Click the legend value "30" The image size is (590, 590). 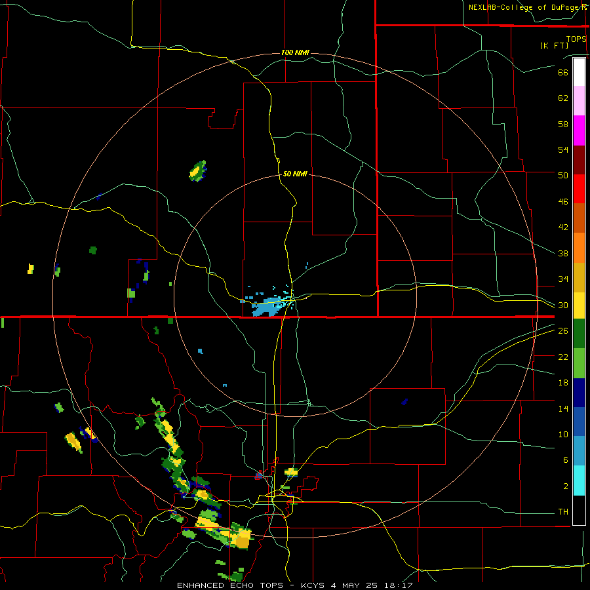(x=563, y=305)
